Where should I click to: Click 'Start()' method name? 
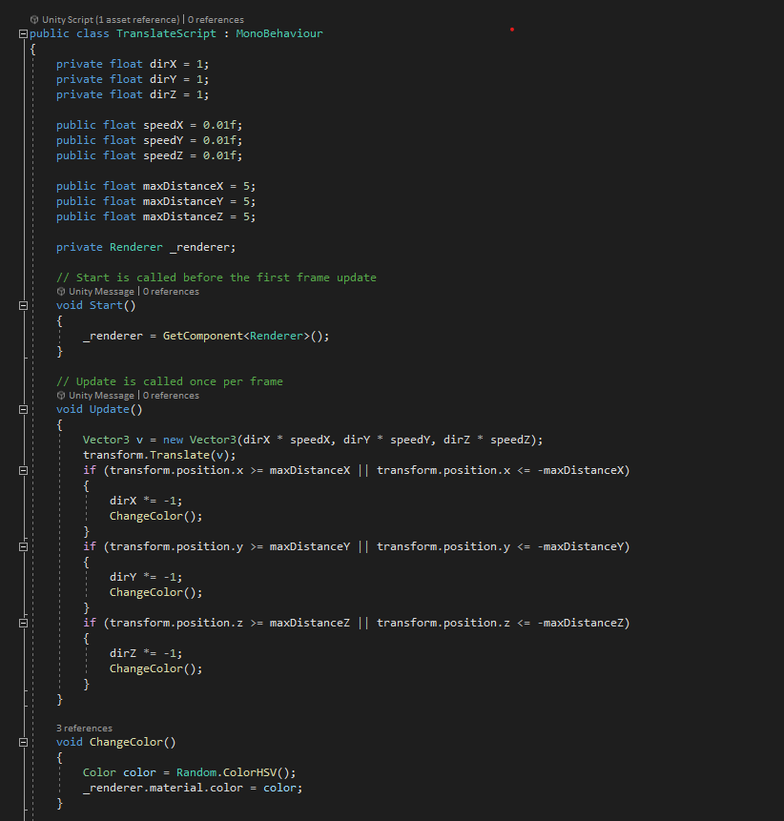[113, 305]
